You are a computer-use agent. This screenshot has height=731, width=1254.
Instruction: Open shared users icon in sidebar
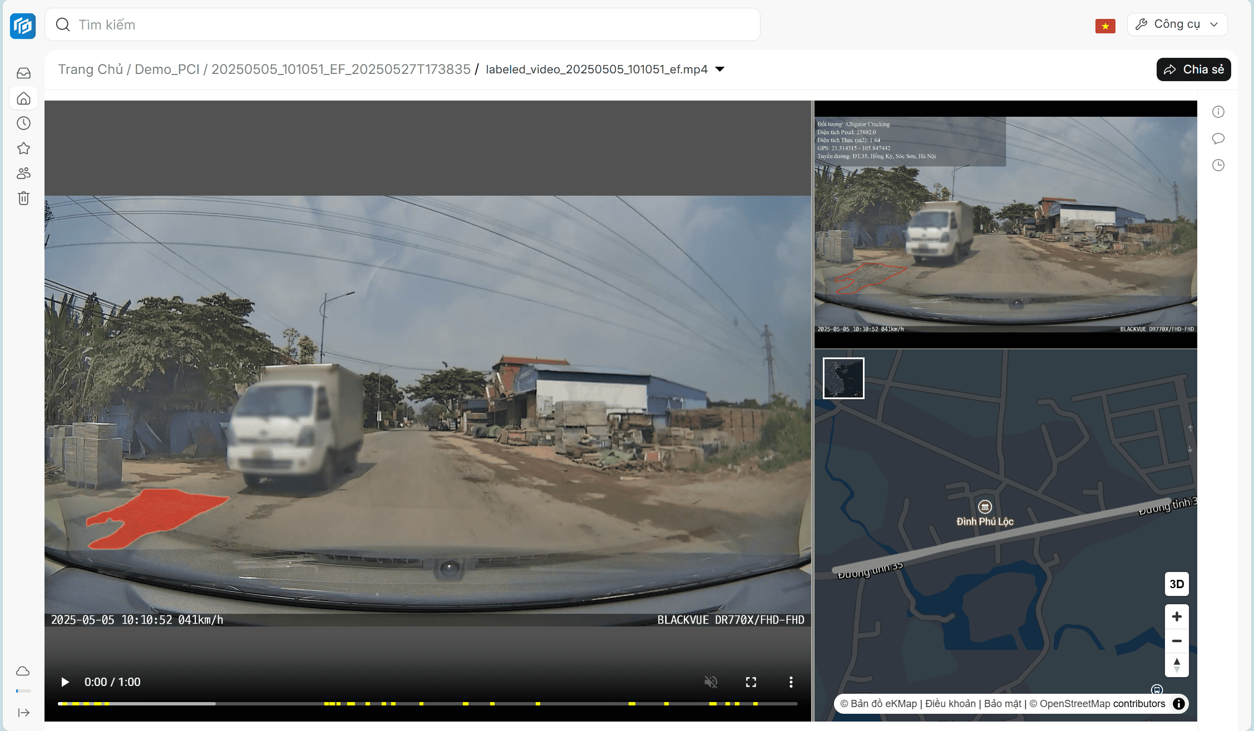point(23,173)
